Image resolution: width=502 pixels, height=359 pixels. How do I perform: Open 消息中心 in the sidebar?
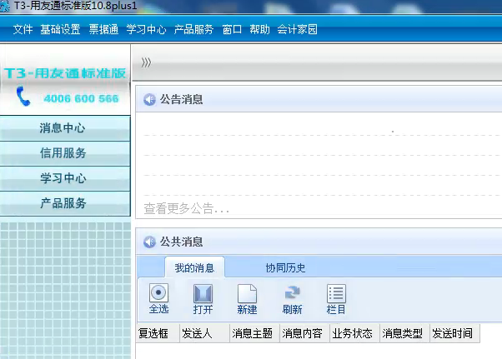click(x=65, y=128)
